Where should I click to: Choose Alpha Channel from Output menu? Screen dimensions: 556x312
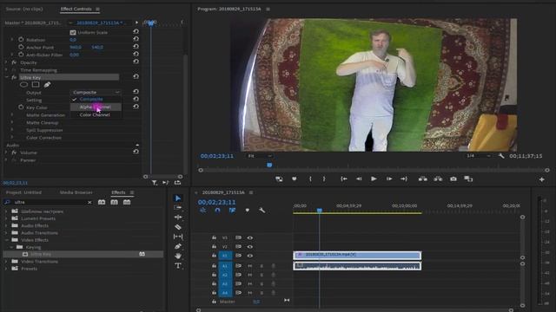click(96, 107)
